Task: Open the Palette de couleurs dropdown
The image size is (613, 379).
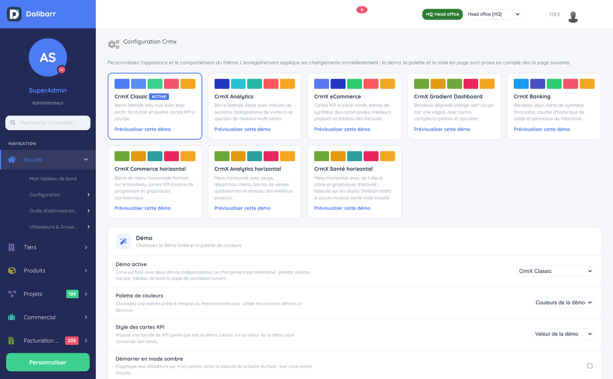Action: tap(563, 302)
